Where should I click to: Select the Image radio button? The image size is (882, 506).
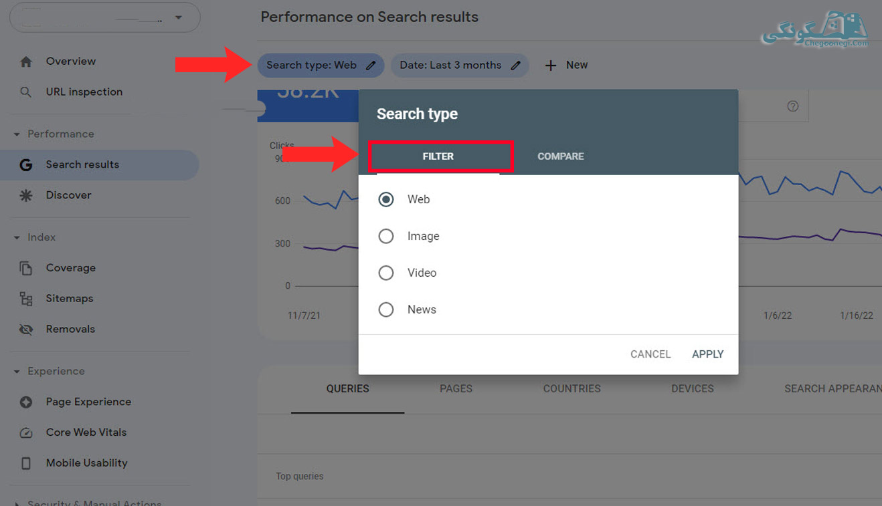pos(386,236)
